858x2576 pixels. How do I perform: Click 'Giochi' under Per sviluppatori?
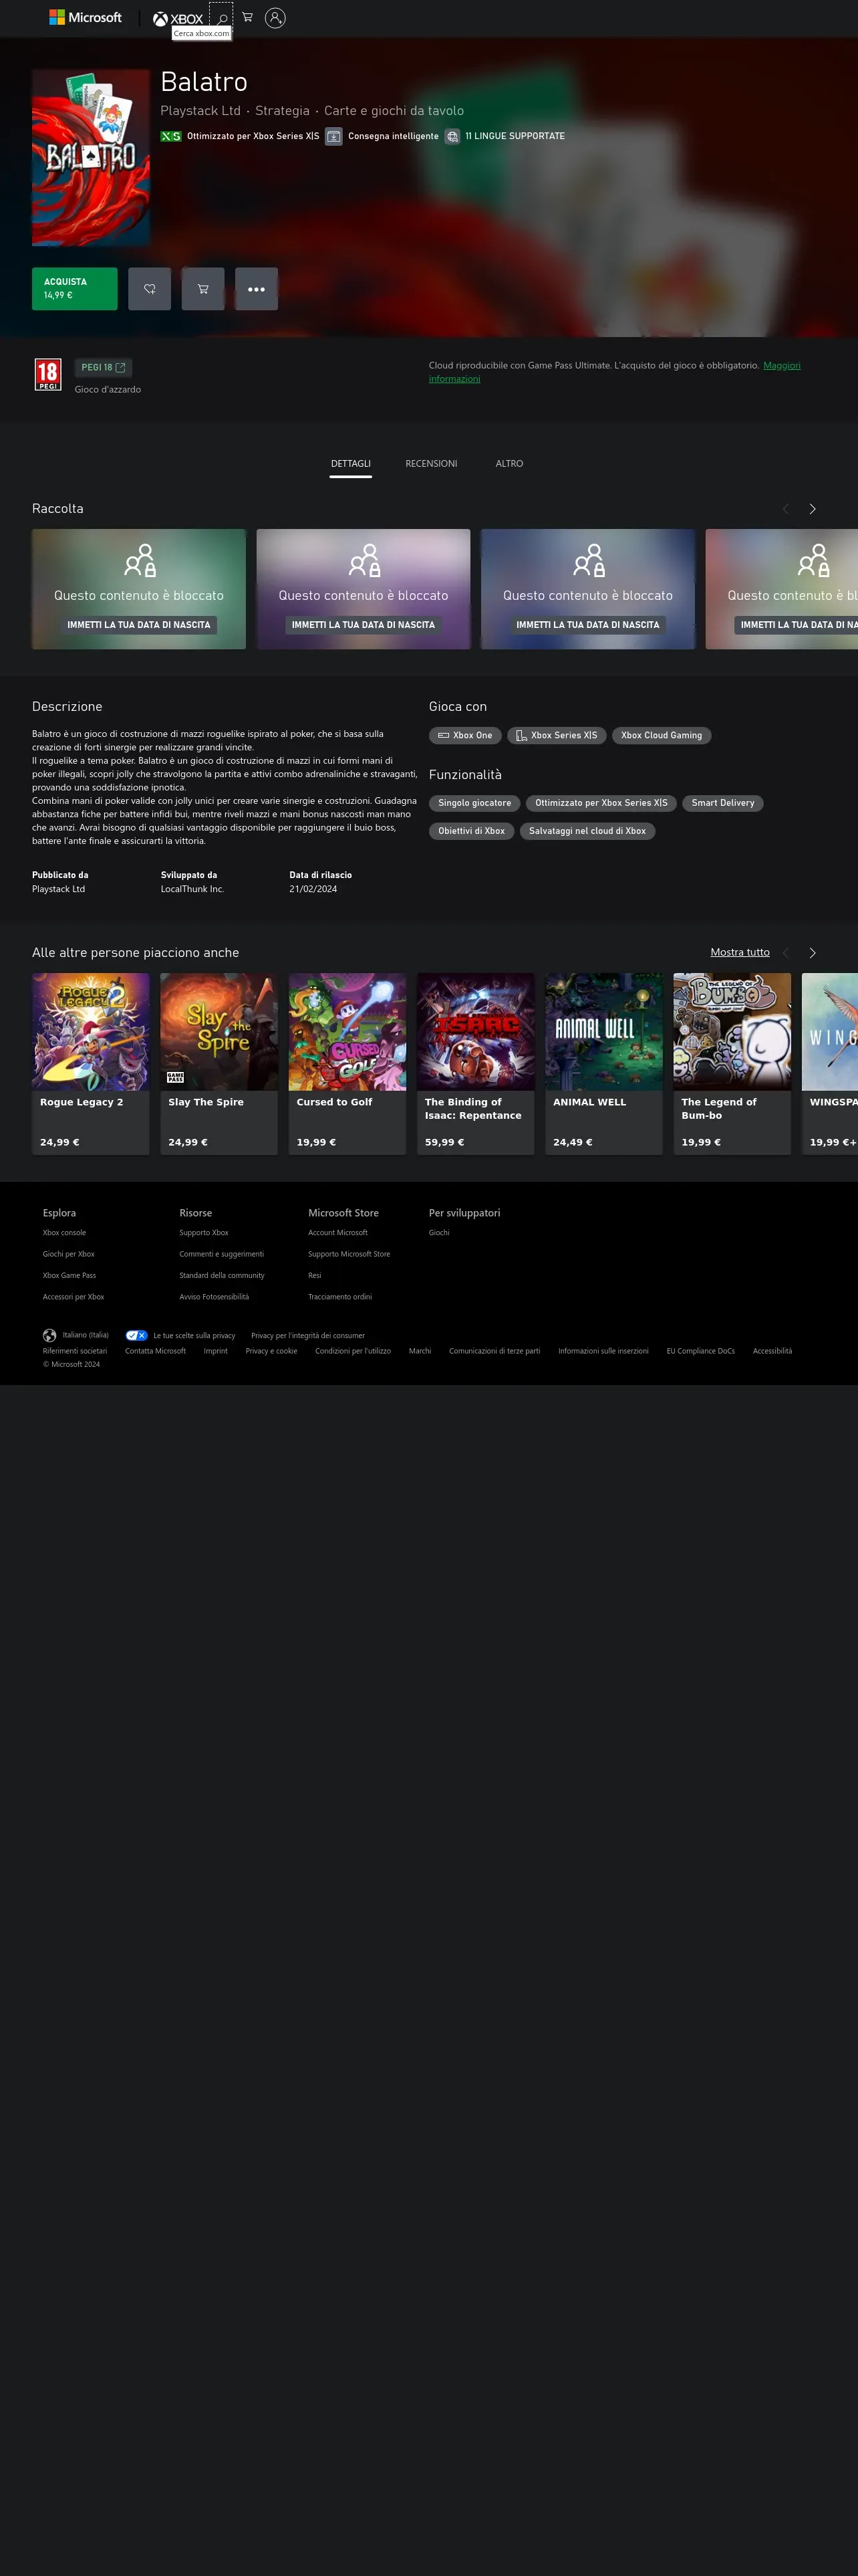click(440, 1233)
